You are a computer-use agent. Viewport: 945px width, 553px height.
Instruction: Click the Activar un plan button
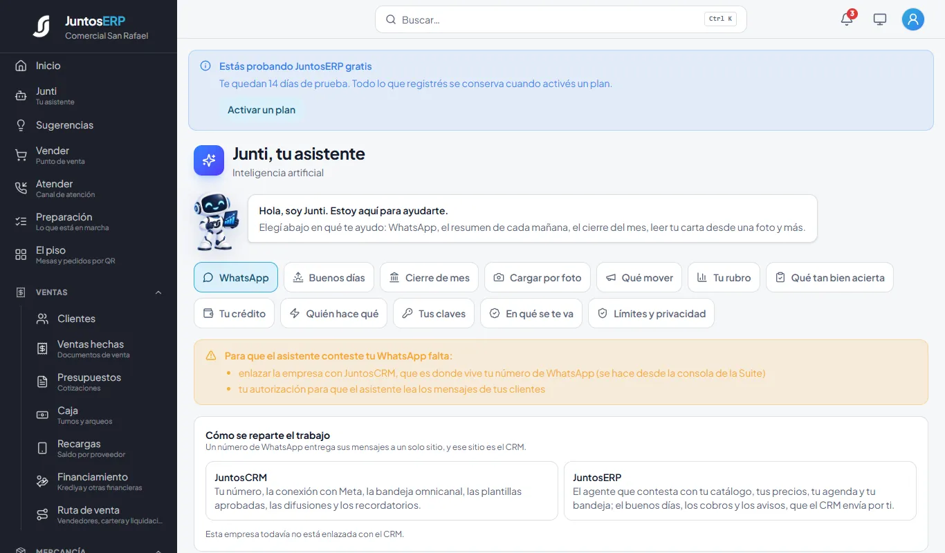[x=262, y=110]
